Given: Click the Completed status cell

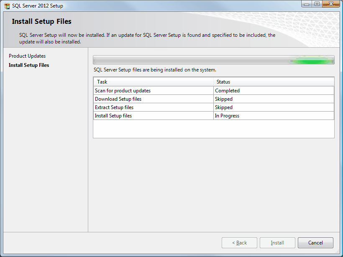Looking at the screenshot, I should point(274,91).
